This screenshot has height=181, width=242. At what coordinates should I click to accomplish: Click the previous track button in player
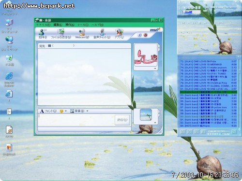pos(183,23)
